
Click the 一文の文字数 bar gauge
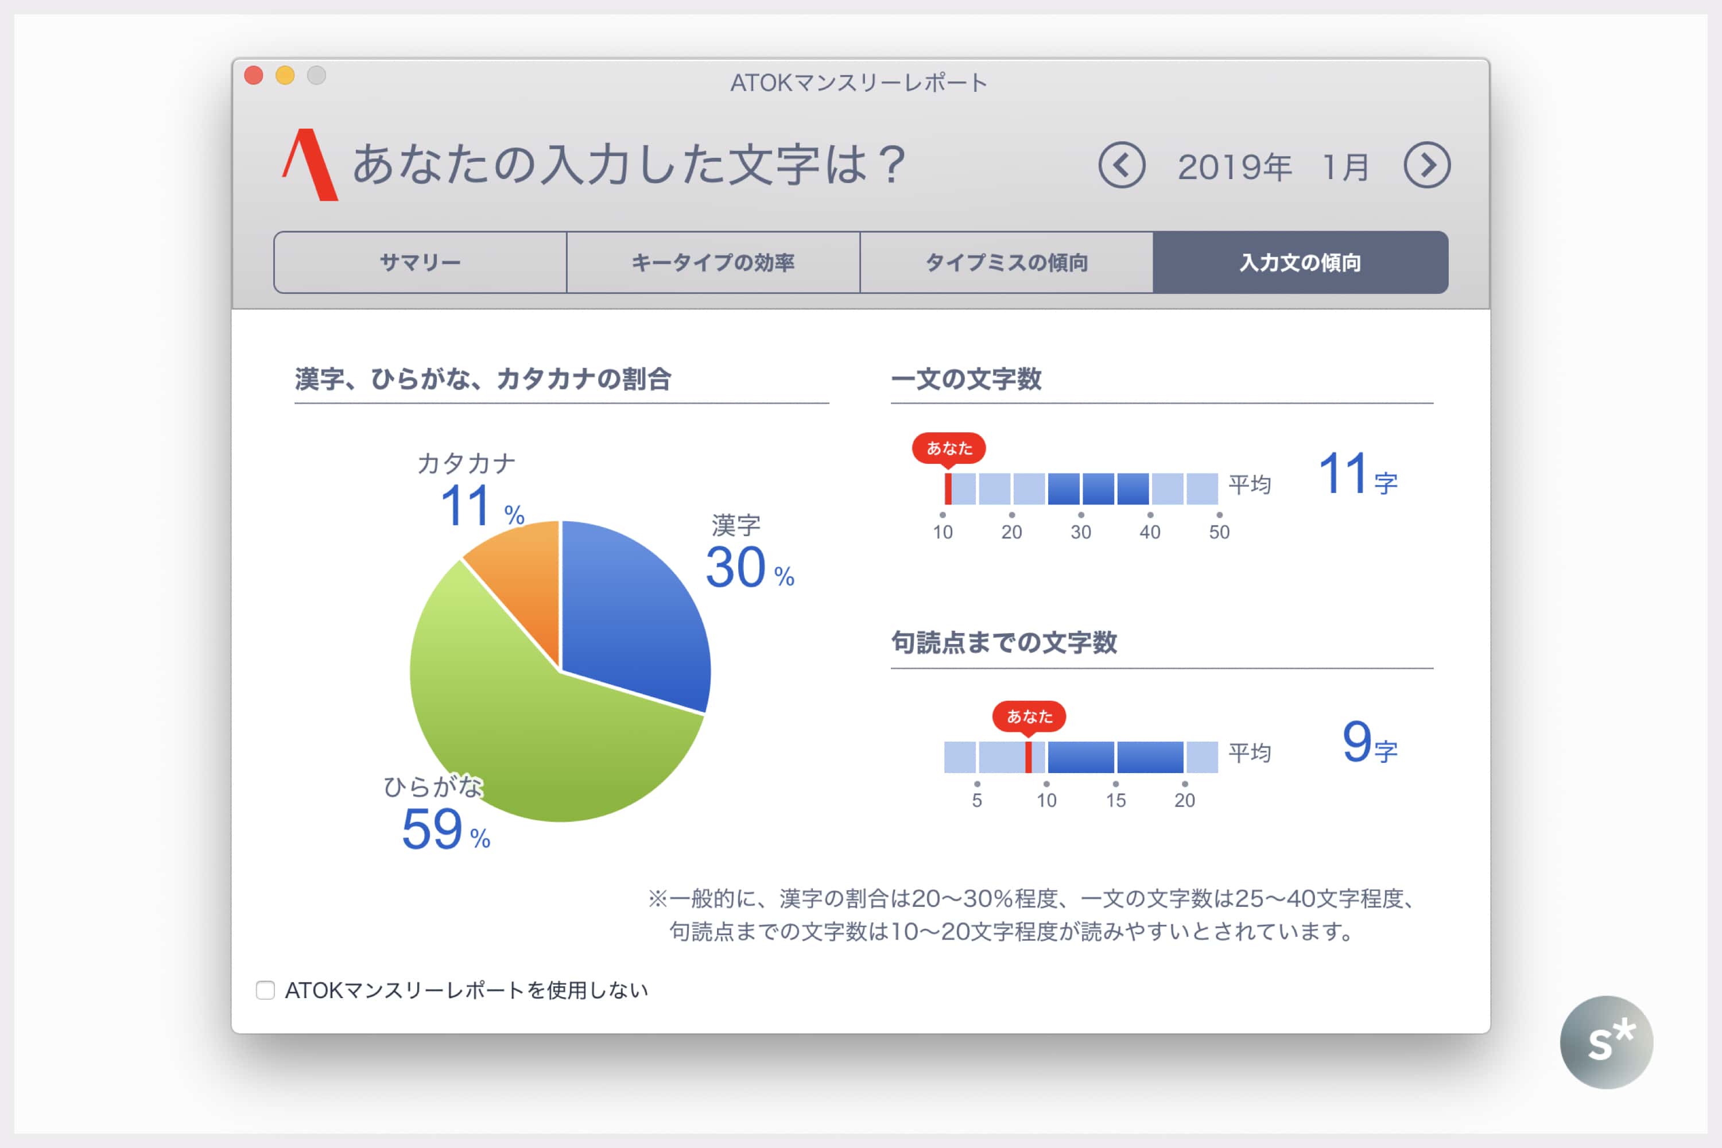pyautogui.click(x=1081, y=488)
